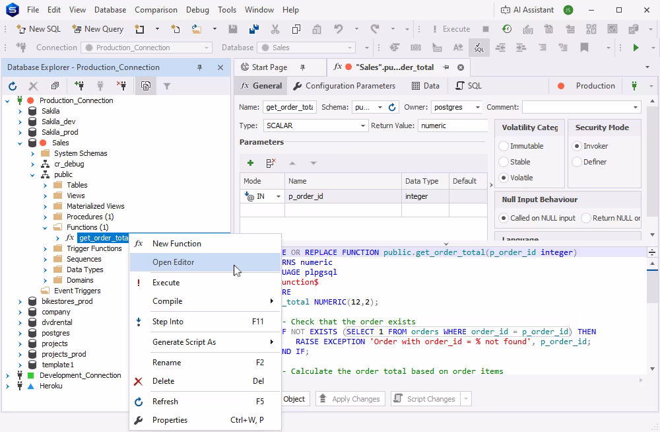Image resolution: width=660 pixels, height=432 pixels.
Task: Click the Copy icon in the toolbar
Action: [x=296, y=29]
